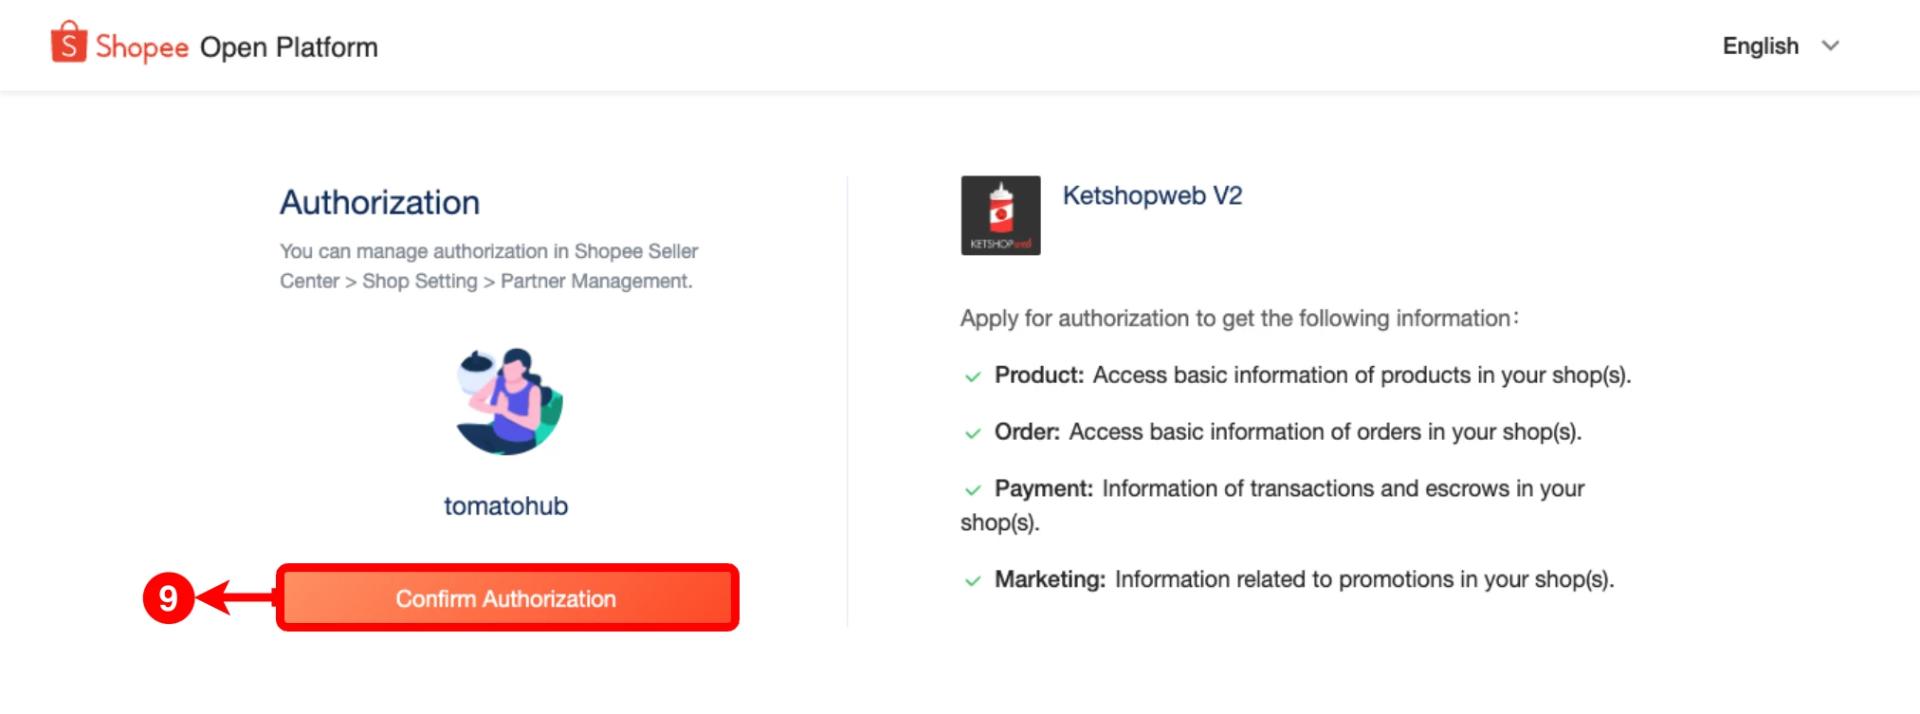1920x714 pixels.
Task: Click the Shopee wordmark text
Action: point(142,47)
